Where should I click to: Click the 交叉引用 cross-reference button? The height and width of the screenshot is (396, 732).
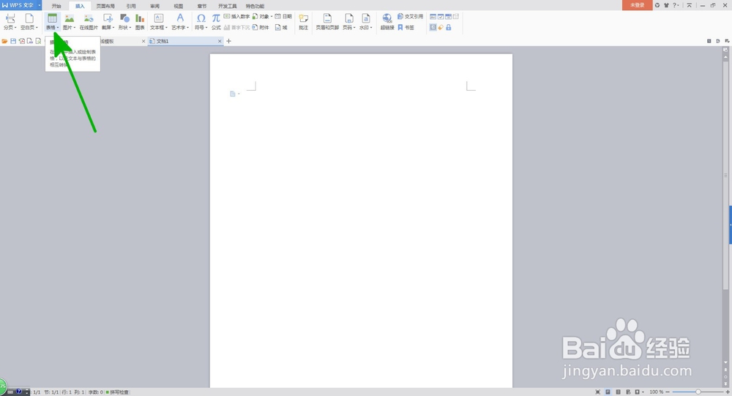coord(411,16)
